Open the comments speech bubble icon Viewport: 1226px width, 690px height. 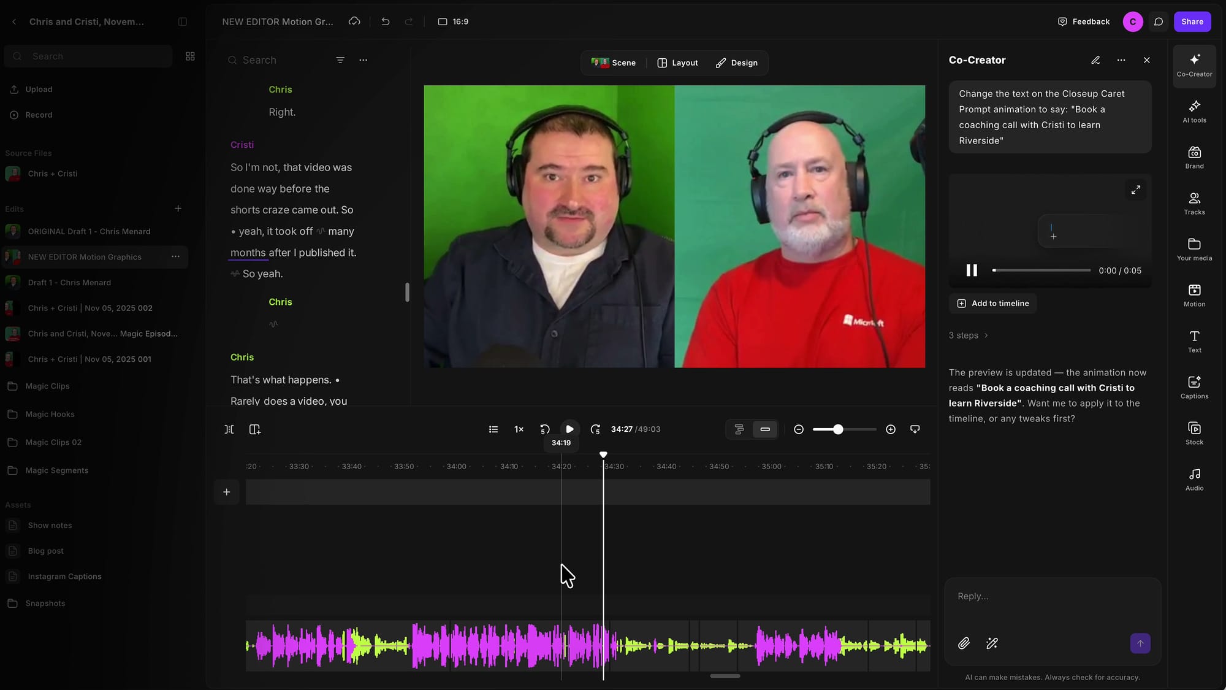pyautogui.click(x=1158, y=21)
